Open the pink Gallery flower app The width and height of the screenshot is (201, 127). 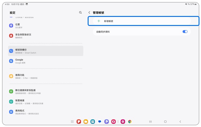123,122
